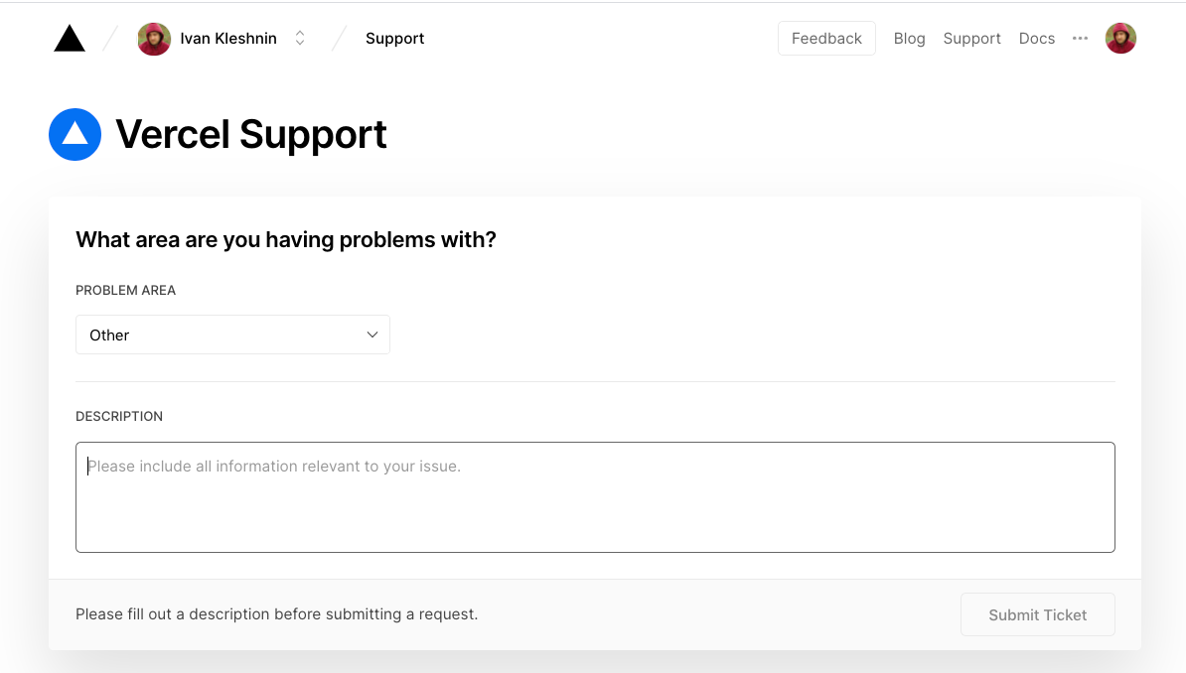Select the Docs navigation item
The height and width of the screenshot is (673, 1186).
[x=1037, y=38]
